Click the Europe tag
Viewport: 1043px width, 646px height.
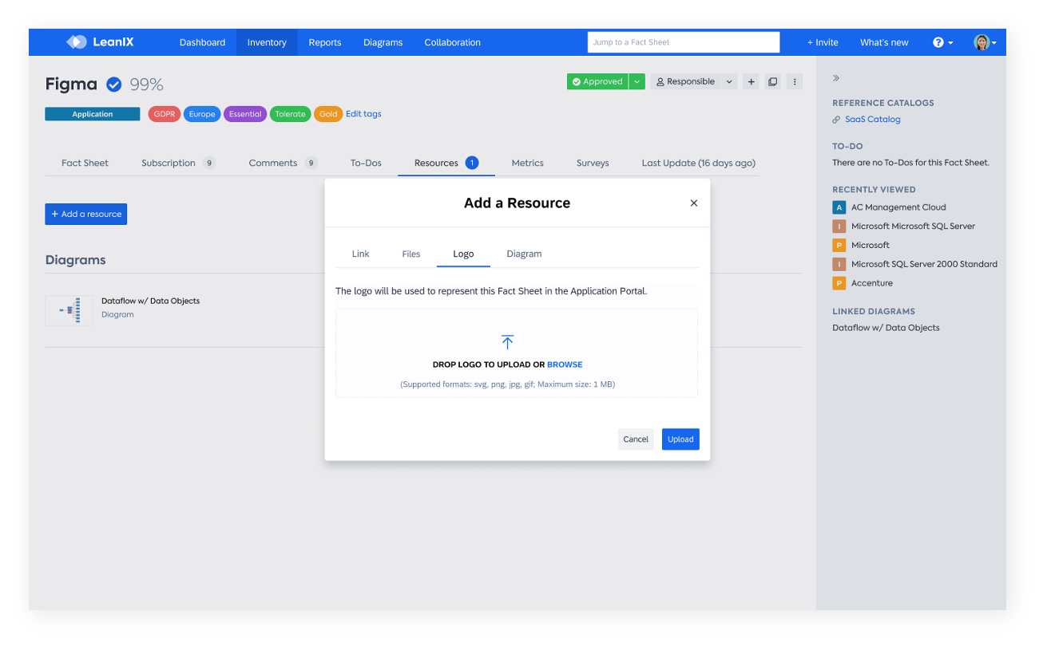click(x=202, y=114)
